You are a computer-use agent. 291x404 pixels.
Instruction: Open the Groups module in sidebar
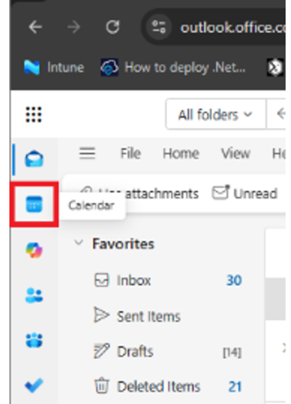point(34,340)
